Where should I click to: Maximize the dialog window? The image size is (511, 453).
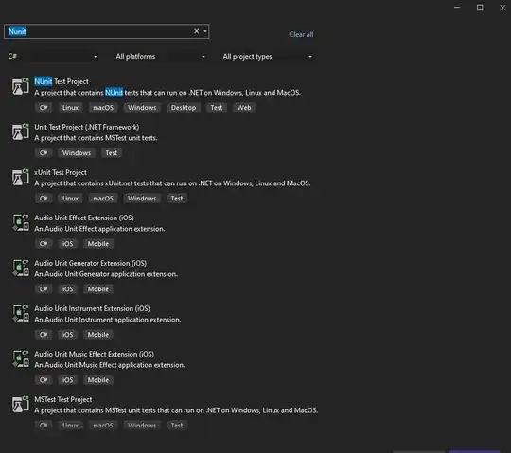click(x=480, y=8)
